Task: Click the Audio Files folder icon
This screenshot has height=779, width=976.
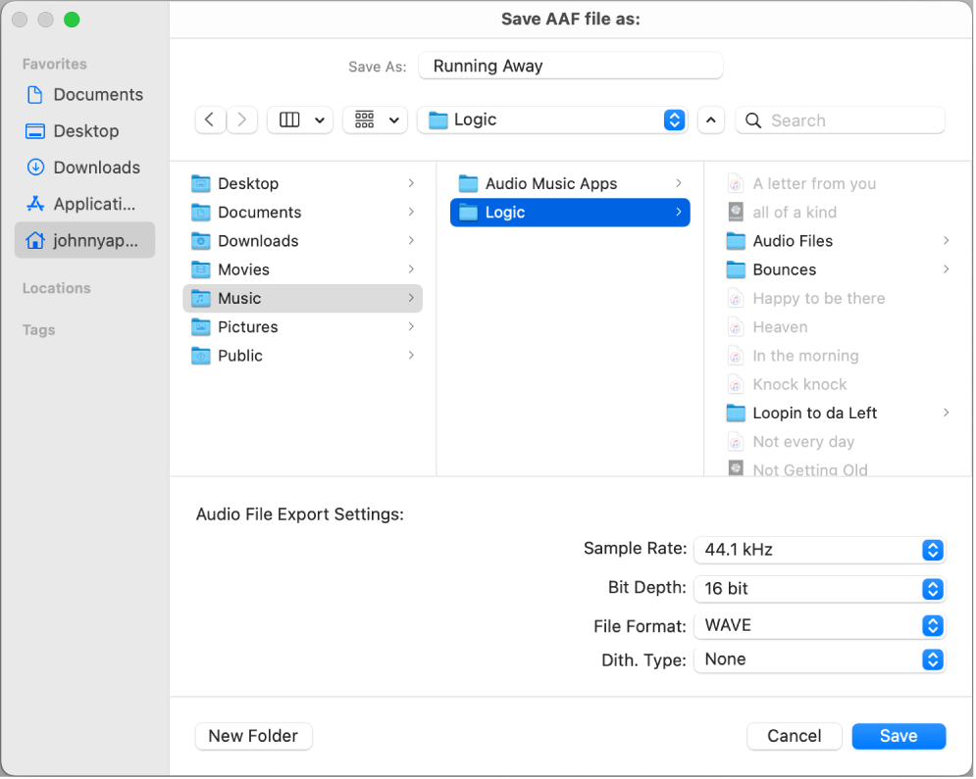Action: pyautogui.click(x=736, y=241)
